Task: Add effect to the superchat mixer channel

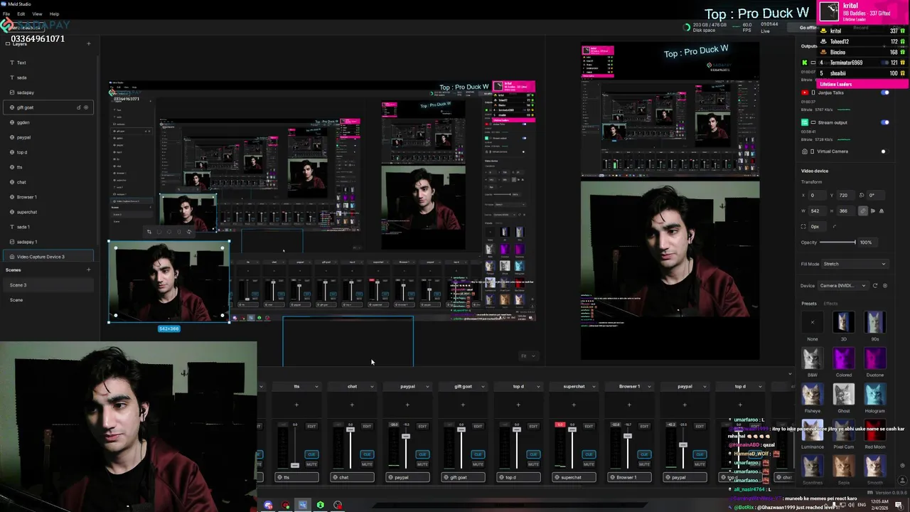Action: [x=574, y=405]
